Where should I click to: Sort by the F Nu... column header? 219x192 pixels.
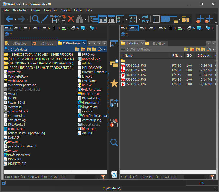click(177, 56)
